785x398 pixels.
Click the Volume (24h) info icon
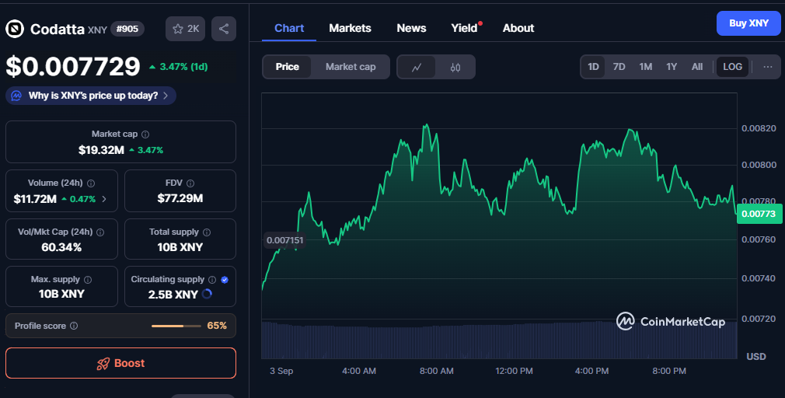click(91, 183)
